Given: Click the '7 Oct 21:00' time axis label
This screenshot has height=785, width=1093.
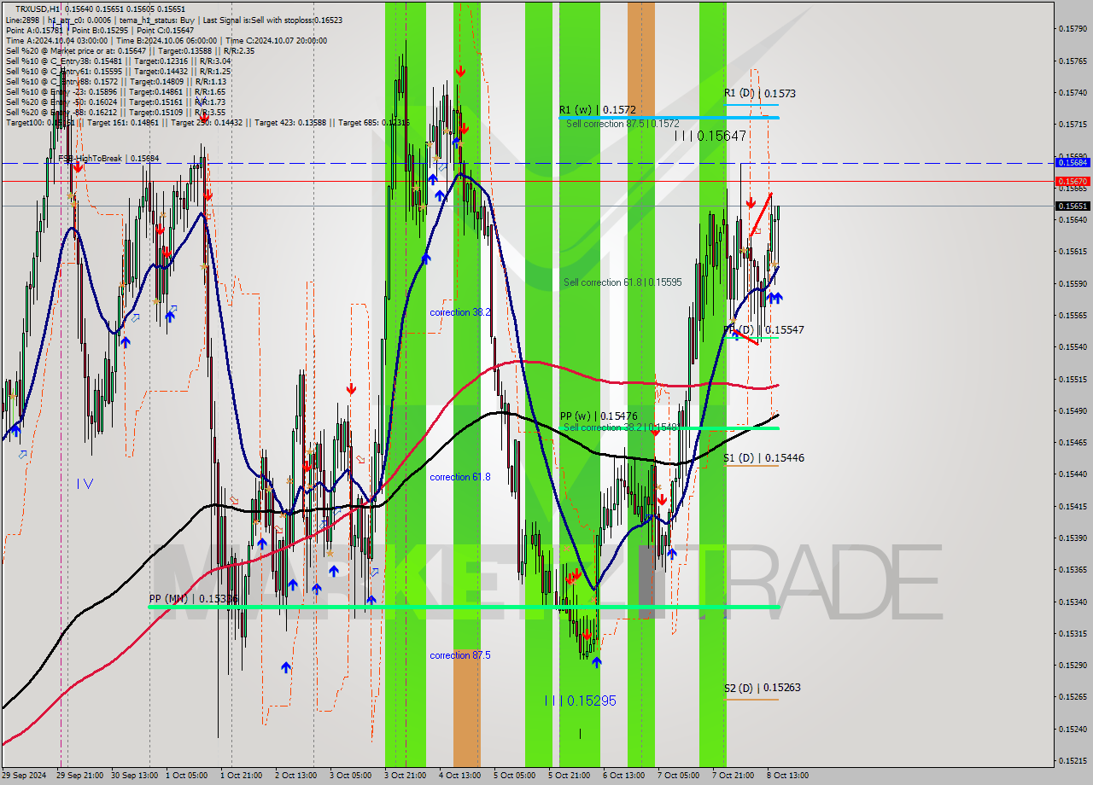Looking at the screenshot, I should click(x=734, y=776).
